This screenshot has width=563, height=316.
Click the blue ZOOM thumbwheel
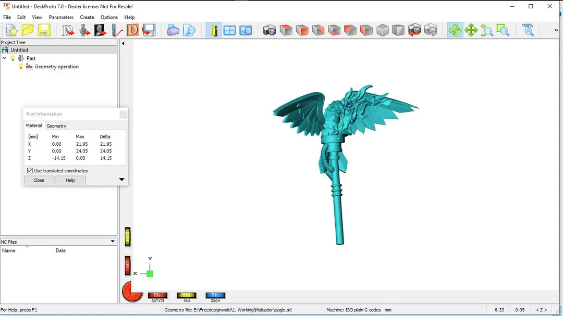coord(215,295)
